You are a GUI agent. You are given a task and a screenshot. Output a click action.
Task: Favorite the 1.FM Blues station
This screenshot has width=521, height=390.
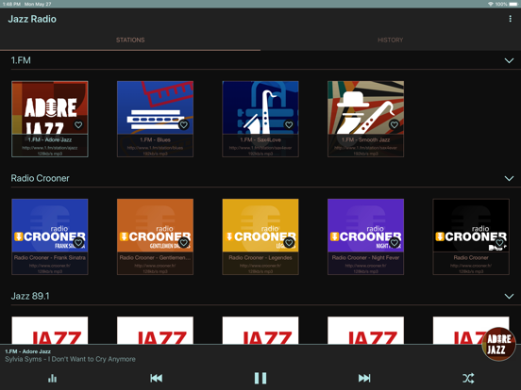tap(184, 124)
